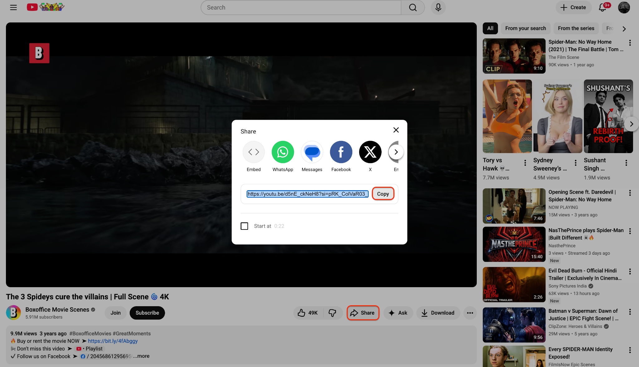
Task: Click the search input box
Action: [301, 7]
